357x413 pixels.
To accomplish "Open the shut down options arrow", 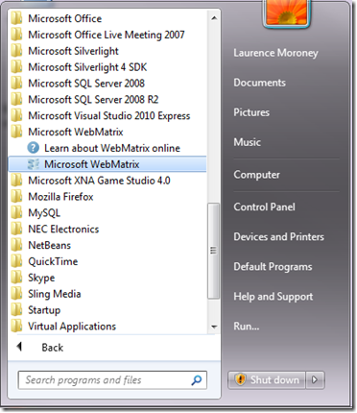I will click(x=315, y=380).
